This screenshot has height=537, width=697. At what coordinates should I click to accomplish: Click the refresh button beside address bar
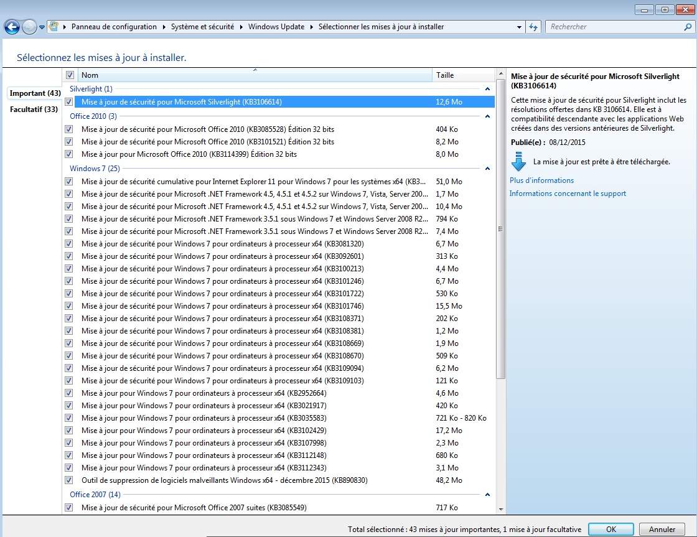[533, 27]
